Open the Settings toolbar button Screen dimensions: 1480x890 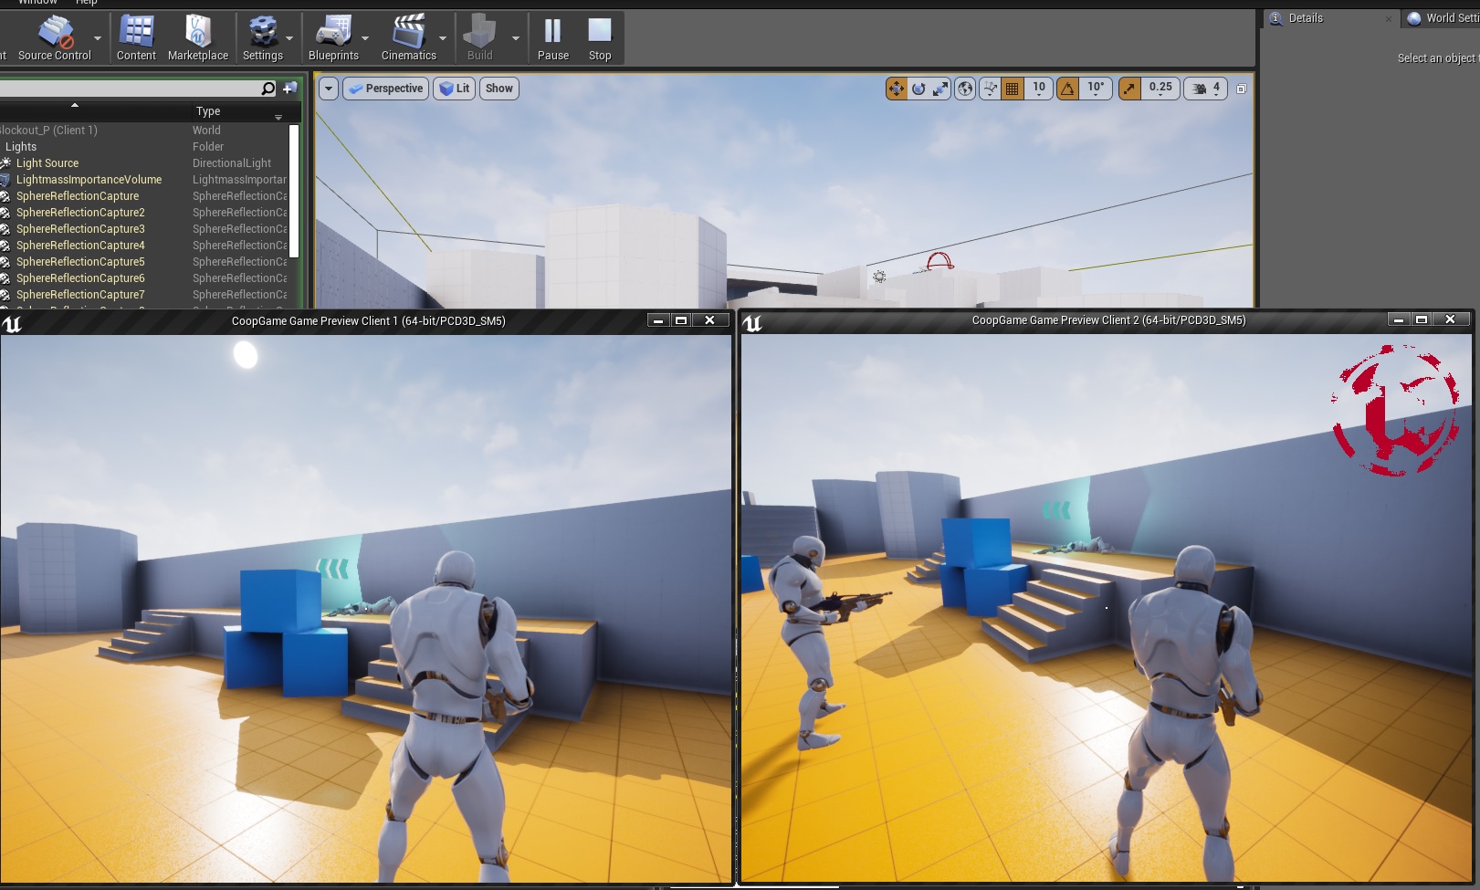(263, 38)
